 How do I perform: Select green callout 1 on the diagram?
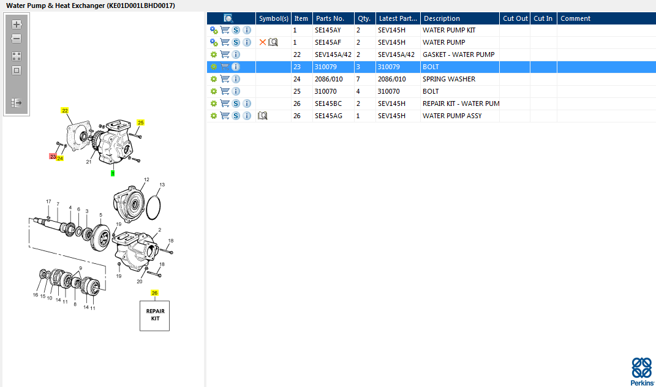[x=113, y=173]
